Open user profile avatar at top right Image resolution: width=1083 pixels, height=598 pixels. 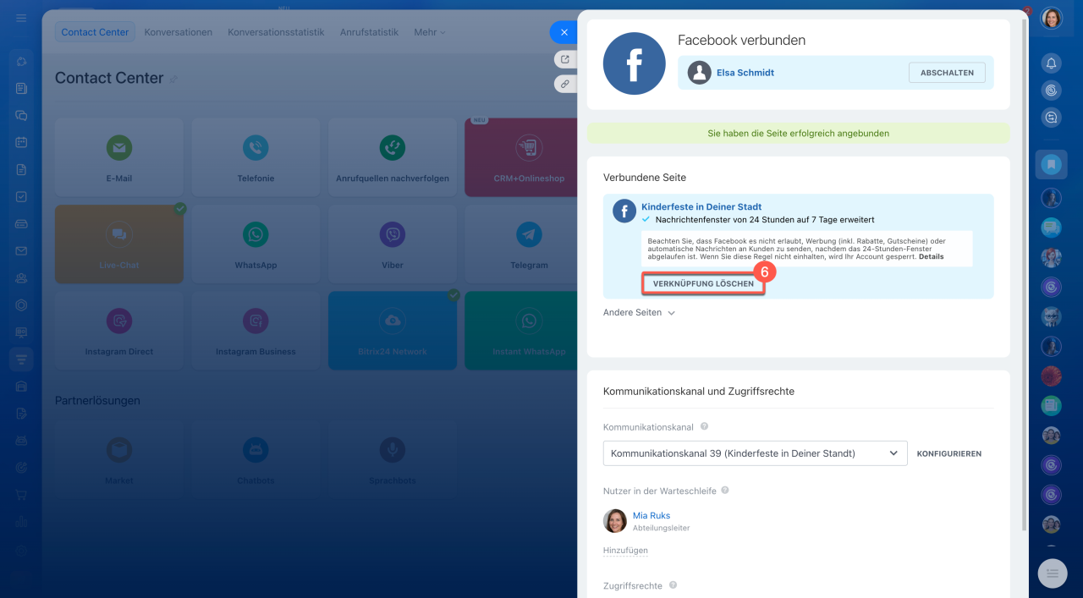point(1051,19)
